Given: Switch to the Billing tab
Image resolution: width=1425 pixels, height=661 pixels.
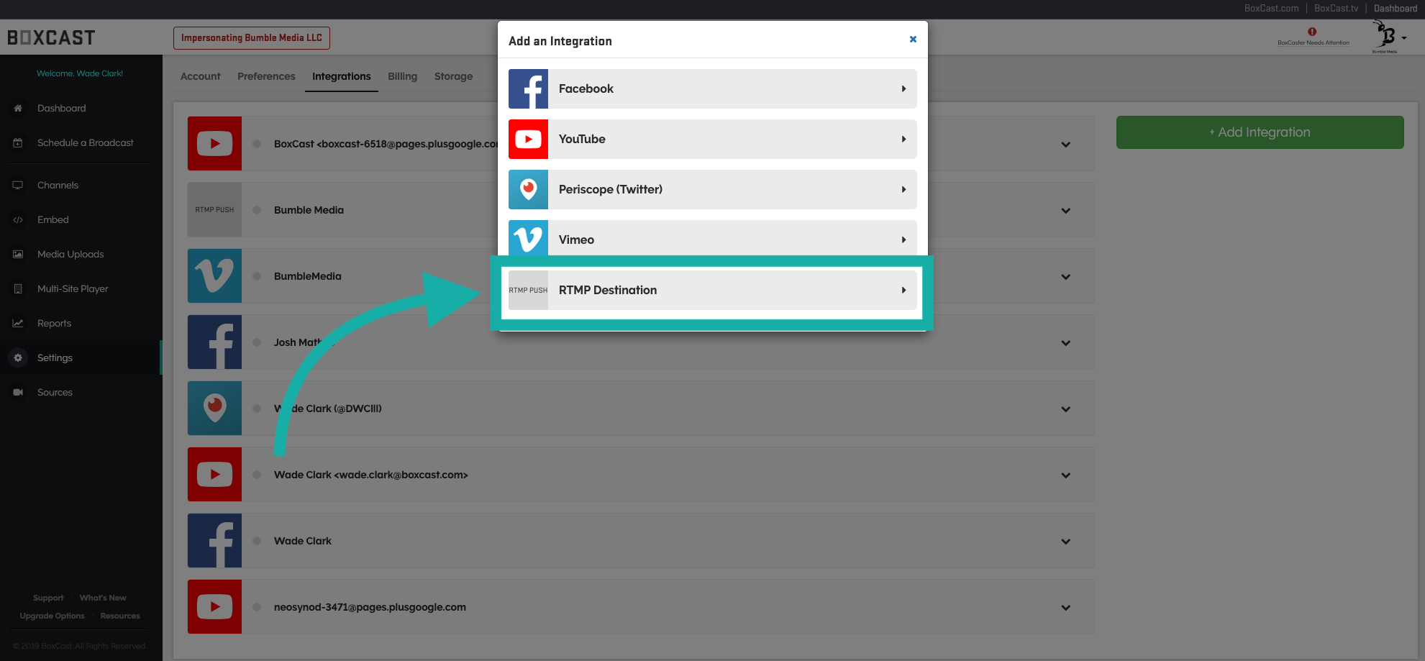Looking at the screenshot, I should [402, 76].
